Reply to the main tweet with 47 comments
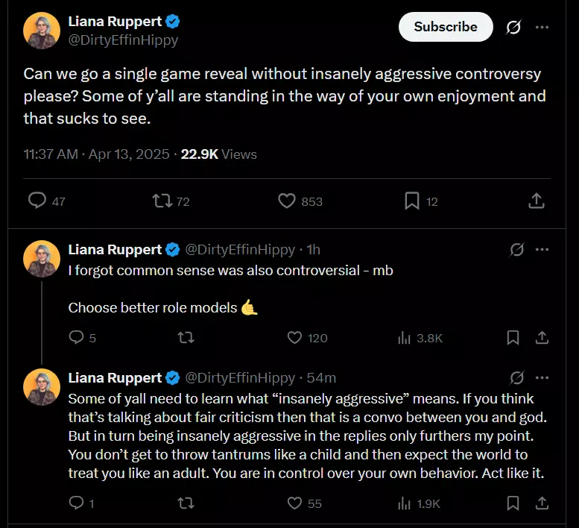The height and width of the screenshot is (528, 579). click(x=46, y=201)
